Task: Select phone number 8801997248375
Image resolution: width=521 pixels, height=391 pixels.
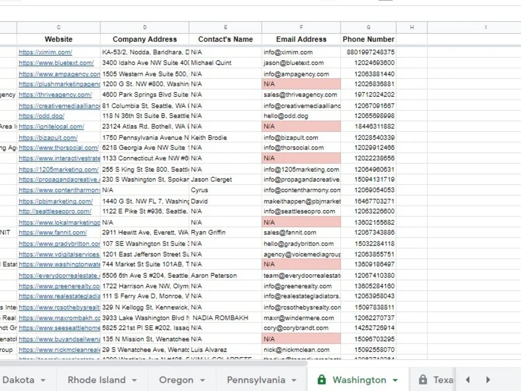Action: click(x=368, y=52)
